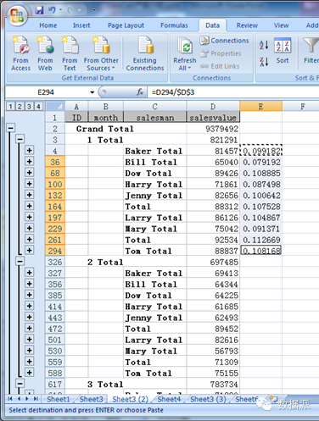Select row 326 header
Image resolution: width=319 pixels, height=421 pixels.
pos(55,262)
